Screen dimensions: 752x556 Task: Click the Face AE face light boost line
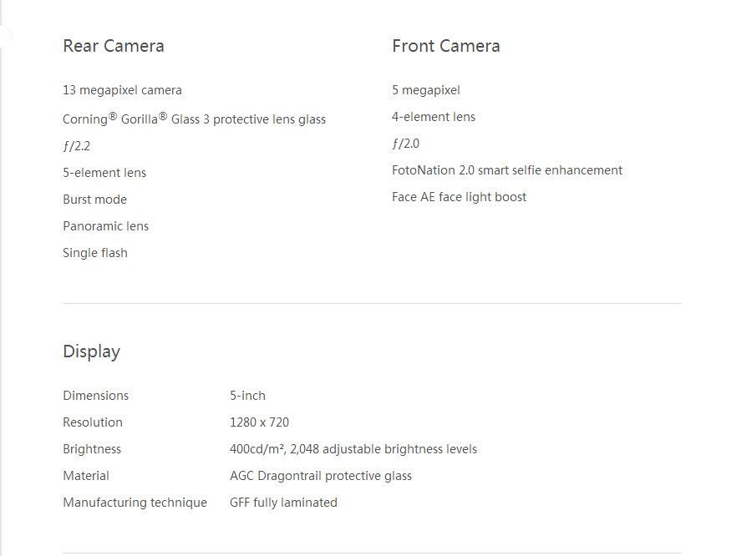[x=459, y=197]
